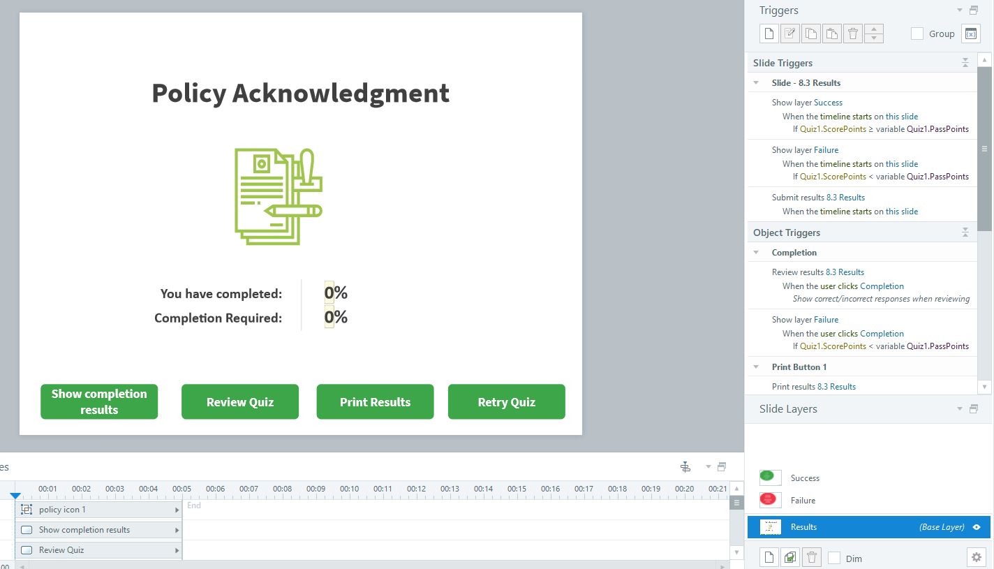The image size is (994, 569).
Task: Create a new trigger in the Triggers panel
Action: [x=769, y=34]
